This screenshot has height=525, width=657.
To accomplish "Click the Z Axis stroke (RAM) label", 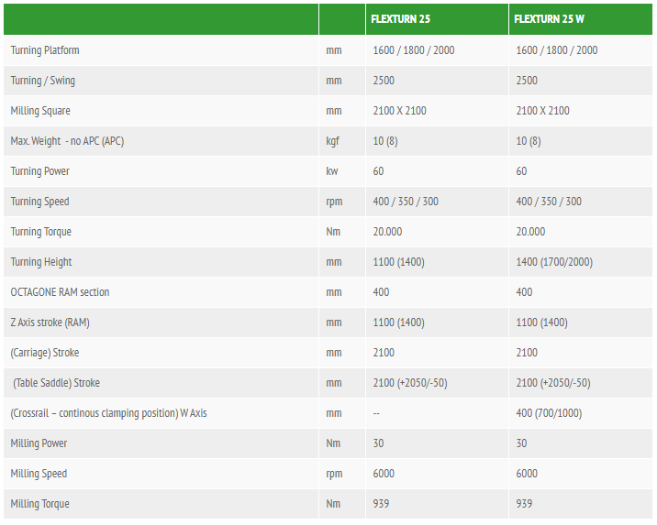I will click(50, 323).
